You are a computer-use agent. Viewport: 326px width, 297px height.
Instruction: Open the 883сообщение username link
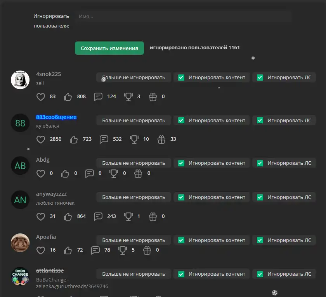click(x=56, y=117)
